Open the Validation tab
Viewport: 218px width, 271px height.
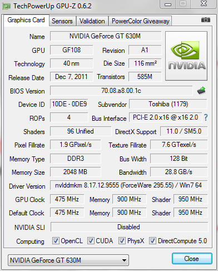click(x=92, y=21)
